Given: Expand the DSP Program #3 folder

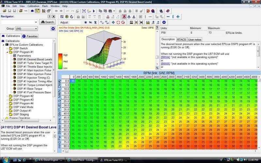Looking at the screenshot, I should [7, 100].
